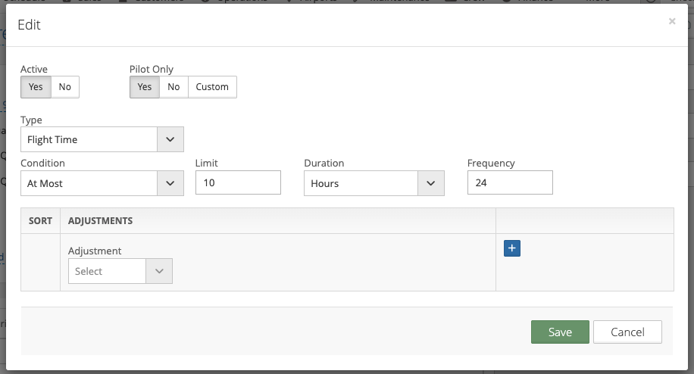Choose Custom for Pilot Only

coord(212,87)
